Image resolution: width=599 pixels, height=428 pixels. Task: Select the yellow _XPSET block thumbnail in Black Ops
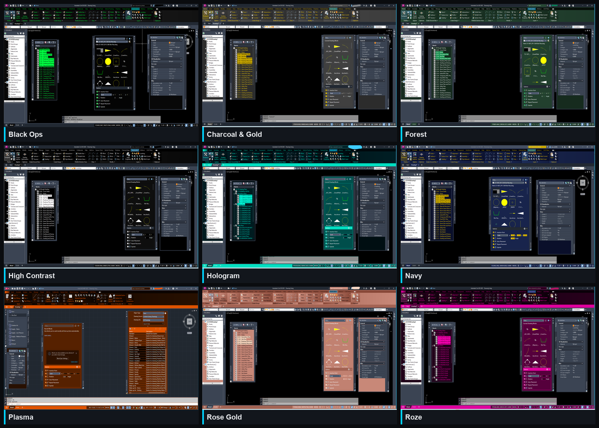point(108,61)
